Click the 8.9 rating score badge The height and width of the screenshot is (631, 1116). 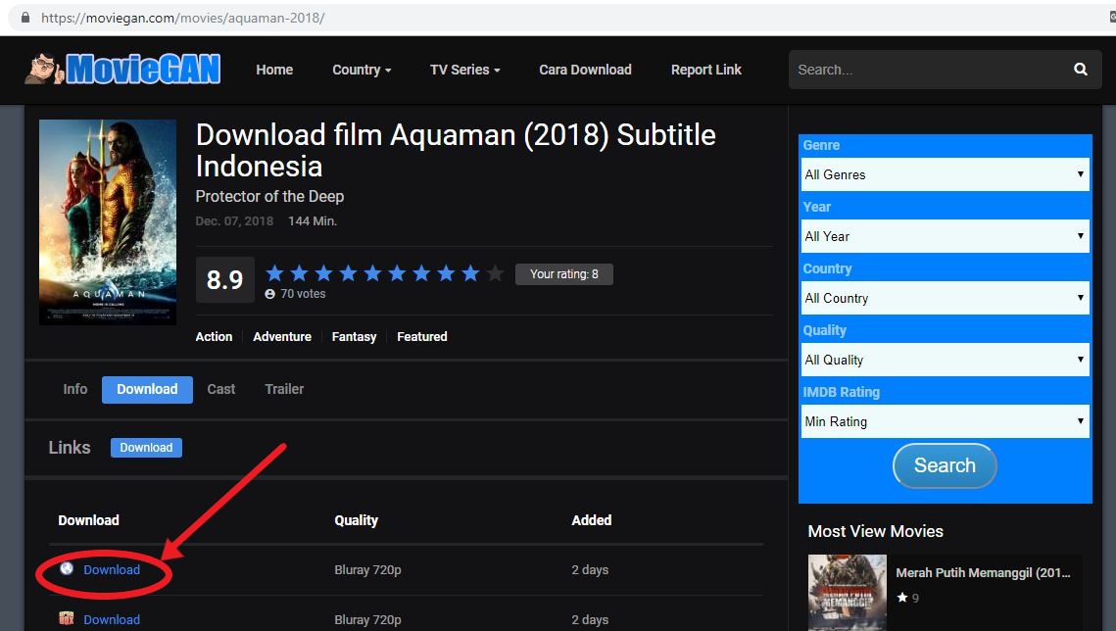click(x=224, y=279)
